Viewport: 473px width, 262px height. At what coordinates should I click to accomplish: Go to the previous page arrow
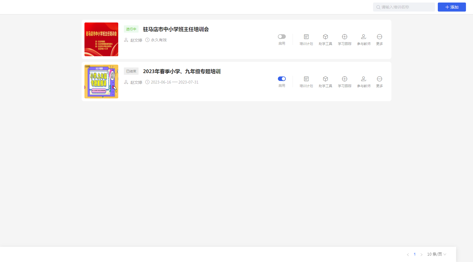click(408, 254)
